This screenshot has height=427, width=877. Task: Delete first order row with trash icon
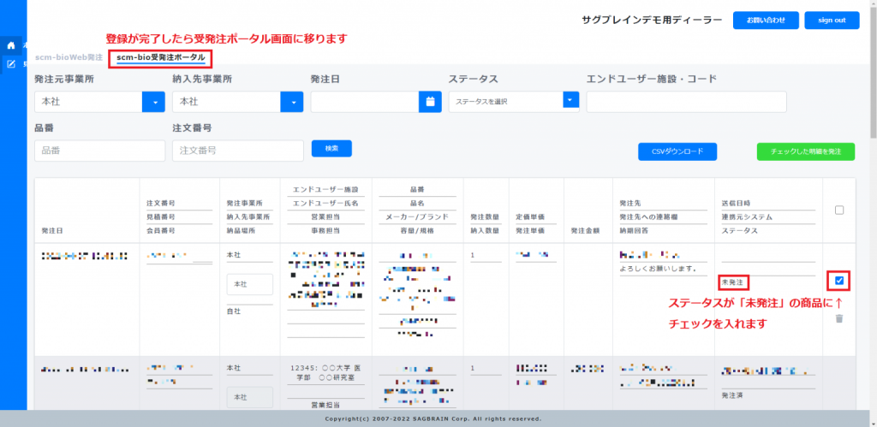[839, 318]
